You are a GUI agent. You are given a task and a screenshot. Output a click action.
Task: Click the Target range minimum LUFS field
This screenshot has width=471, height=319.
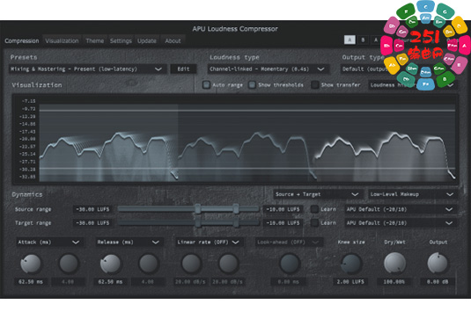92,222
